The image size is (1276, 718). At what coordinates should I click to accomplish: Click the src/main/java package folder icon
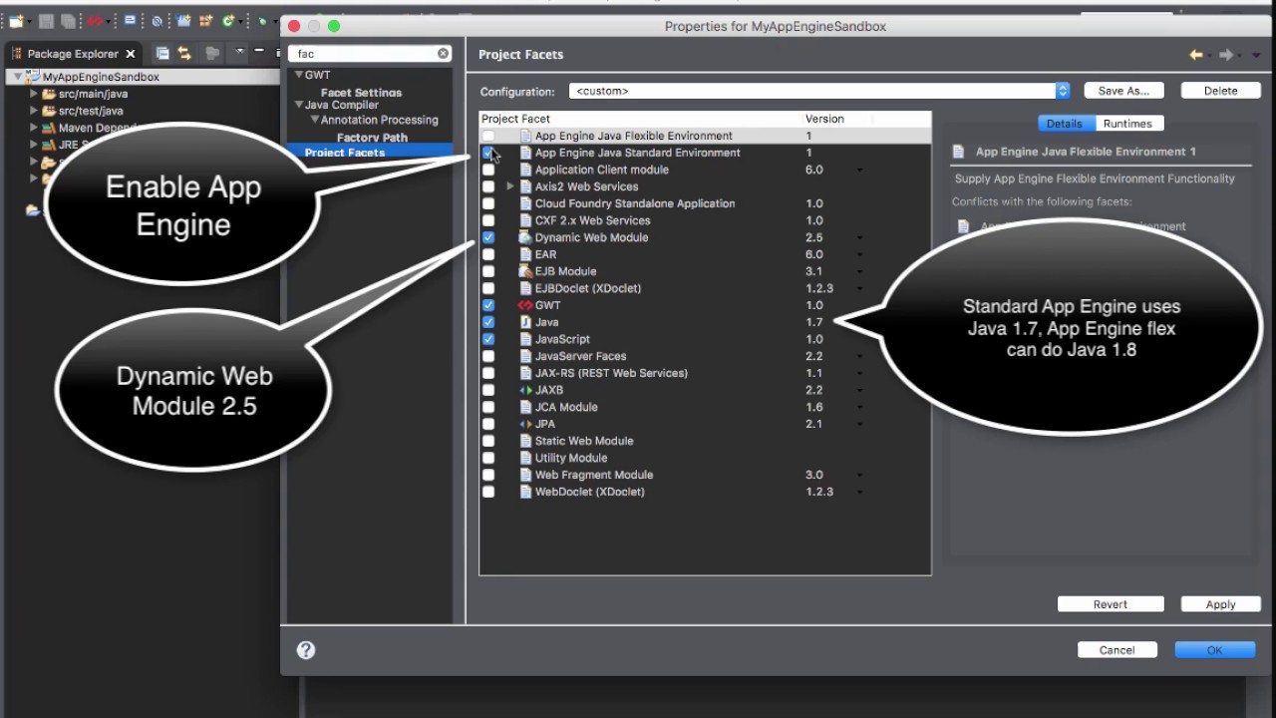click(49, 94)
